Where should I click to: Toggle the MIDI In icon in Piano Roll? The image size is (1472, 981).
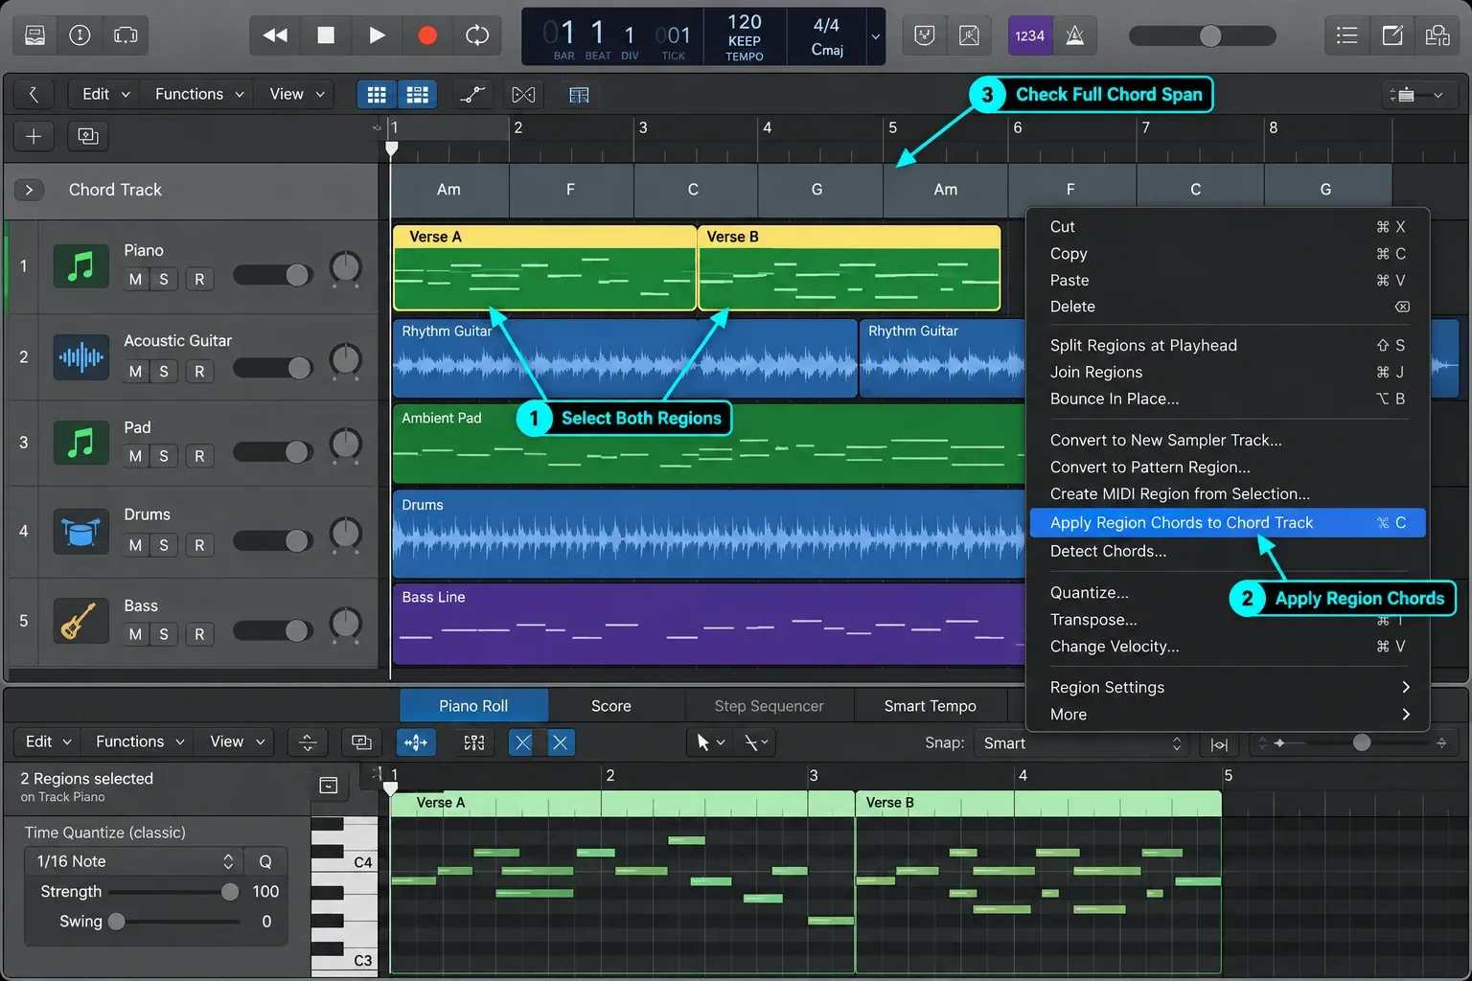tap(474, 742)
